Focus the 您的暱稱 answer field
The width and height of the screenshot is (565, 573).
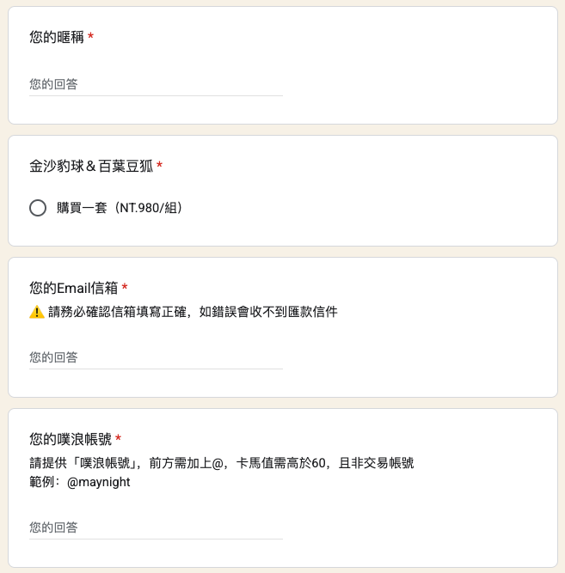[x=156, y=84]
